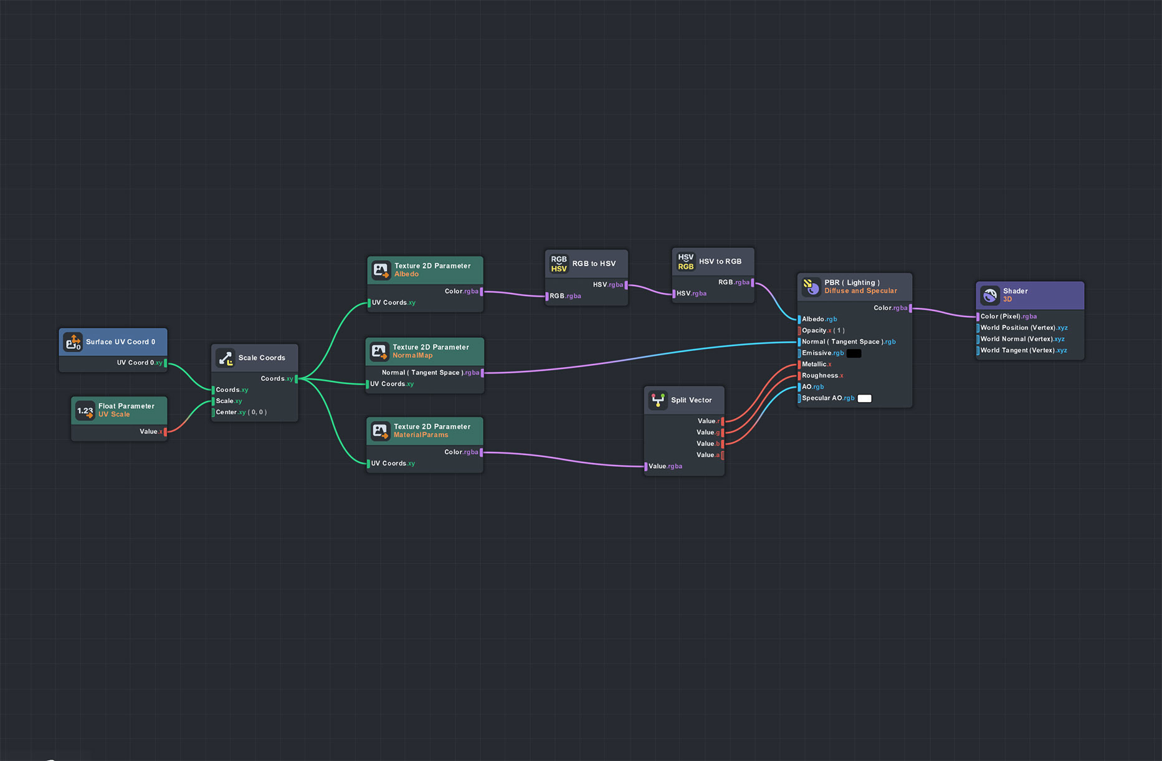Select the MaterialParams texture node icon

tap(380, 431)
